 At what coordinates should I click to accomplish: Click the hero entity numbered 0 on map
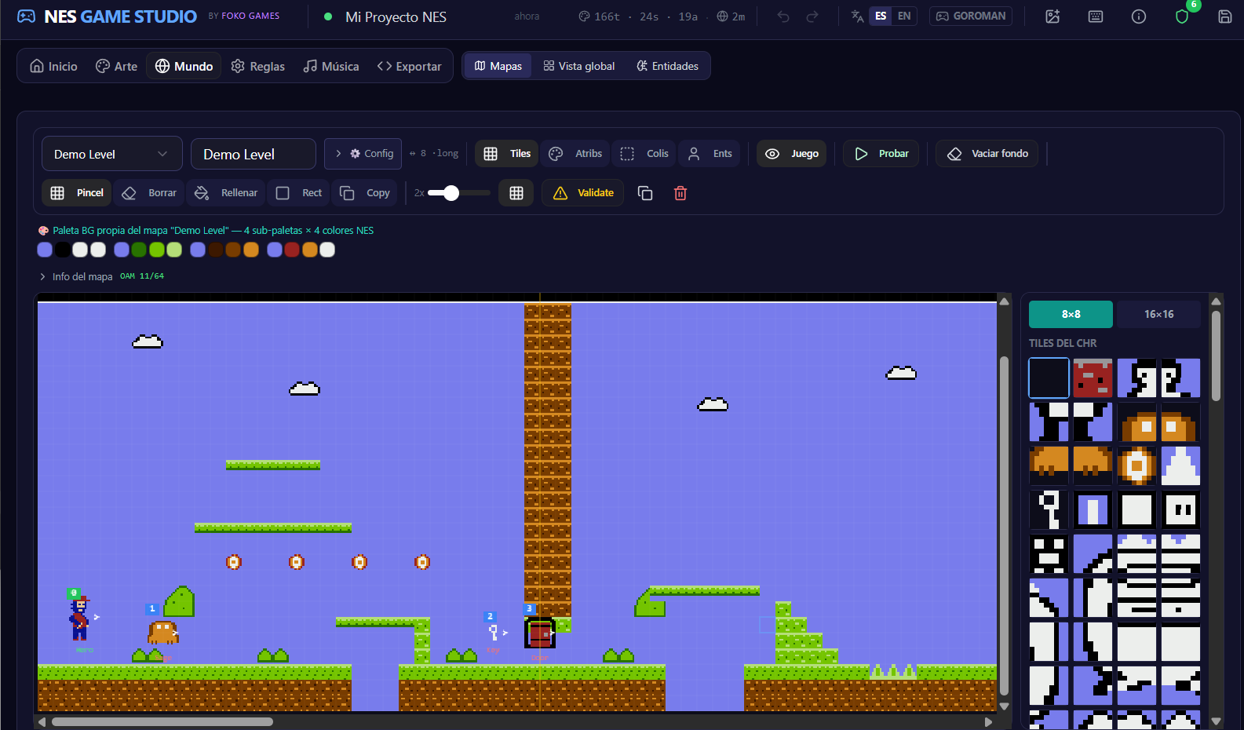coord(79,617)
